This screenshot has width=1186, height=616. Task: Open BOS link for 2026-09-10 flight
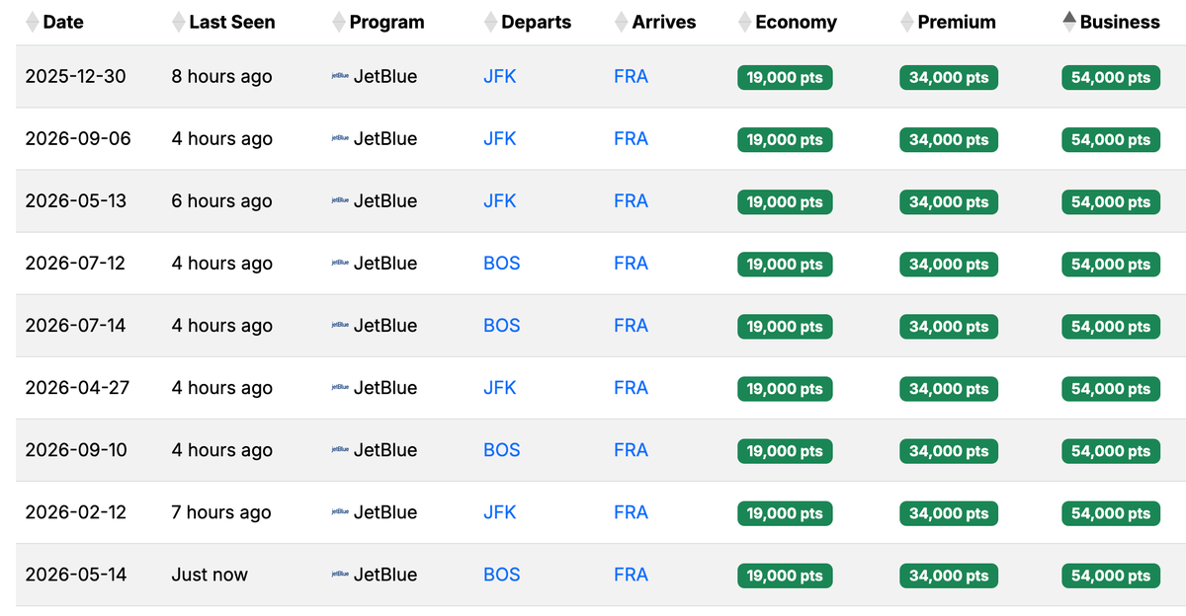tap(502, 450)
